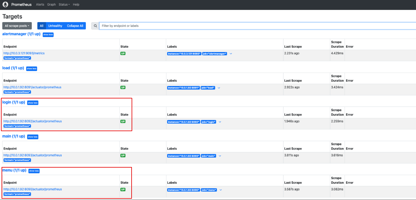The image size is (416, 200).
Task: Collapse main pool with show less
Action: click(33, 137)
